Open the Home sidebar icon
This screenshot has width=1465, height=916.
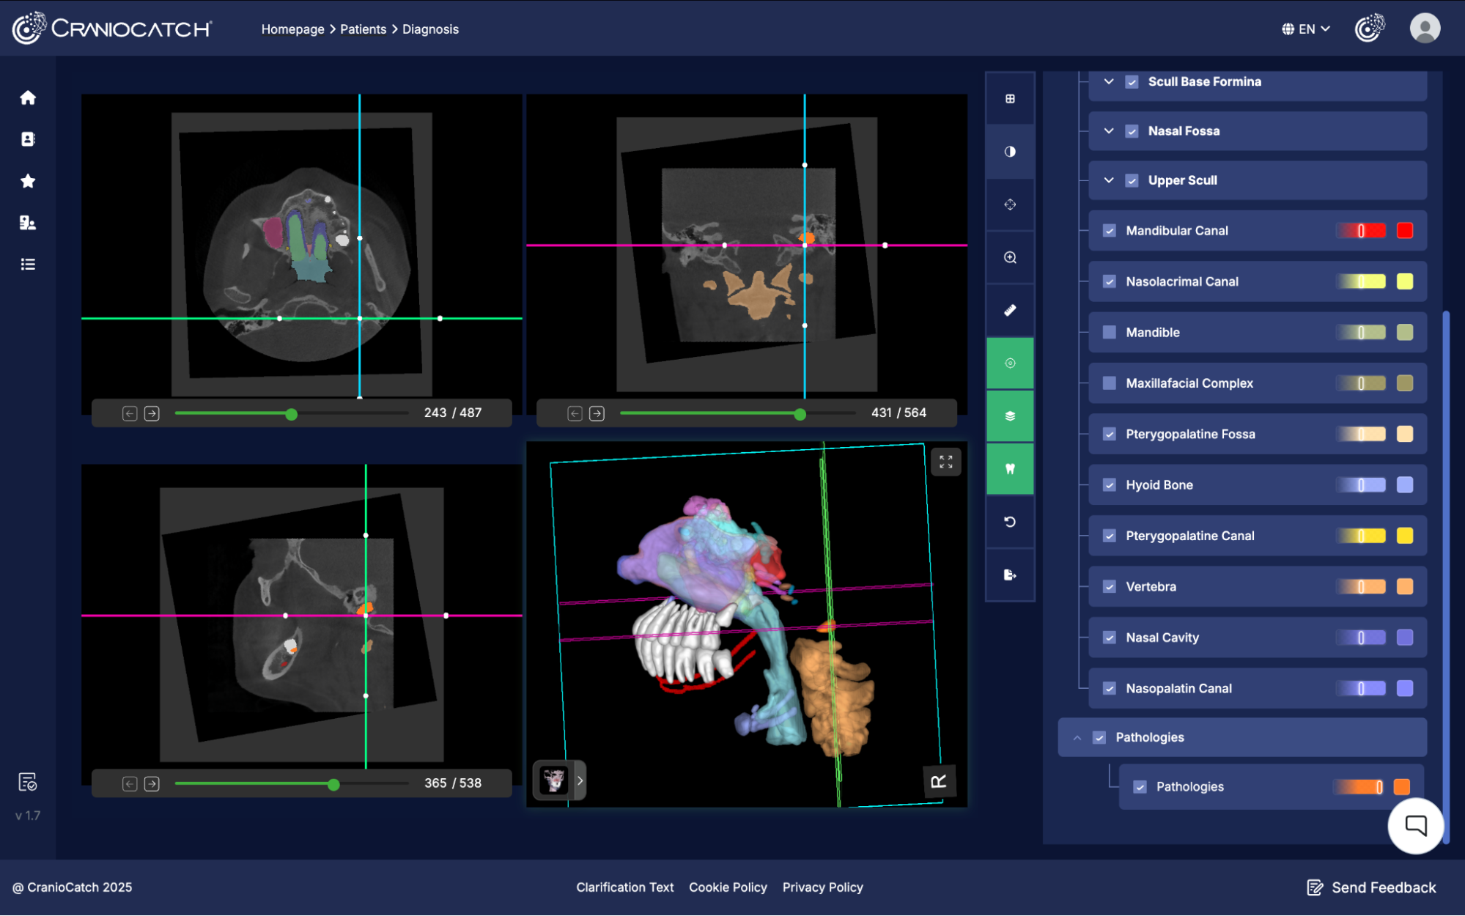(x=28, y=97)
